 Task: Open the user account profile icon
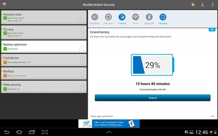pos(202,5)
